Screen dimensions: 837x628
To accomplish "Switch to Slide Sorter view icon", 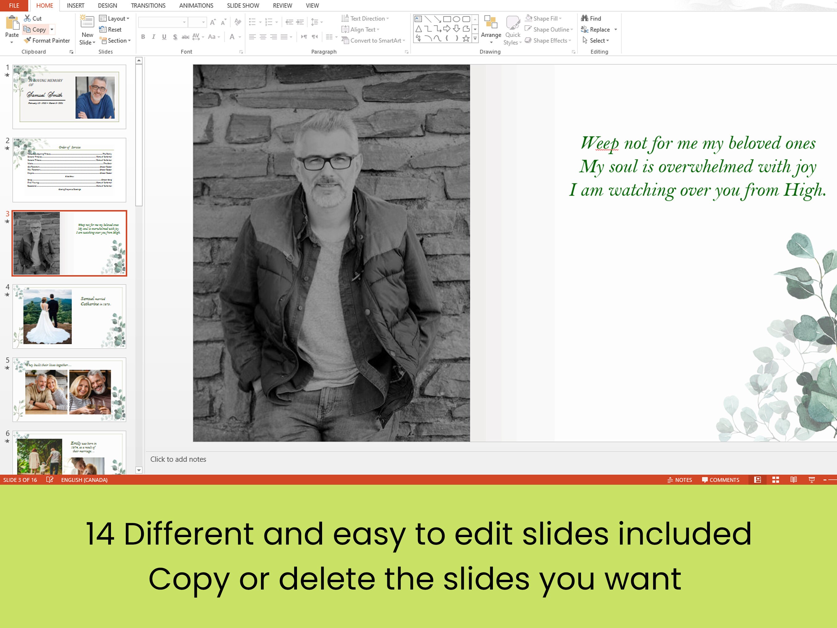I will point(776,480).
